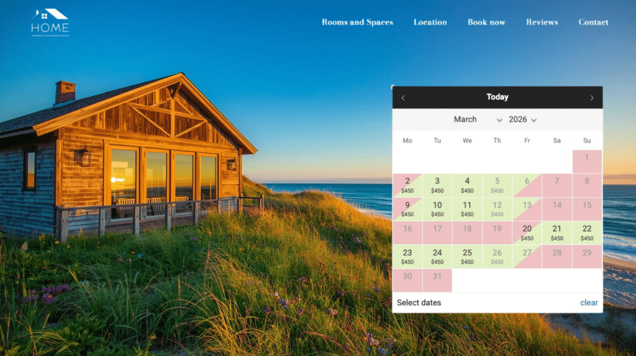Open the 2026 year dropdown

click(523, 119)
